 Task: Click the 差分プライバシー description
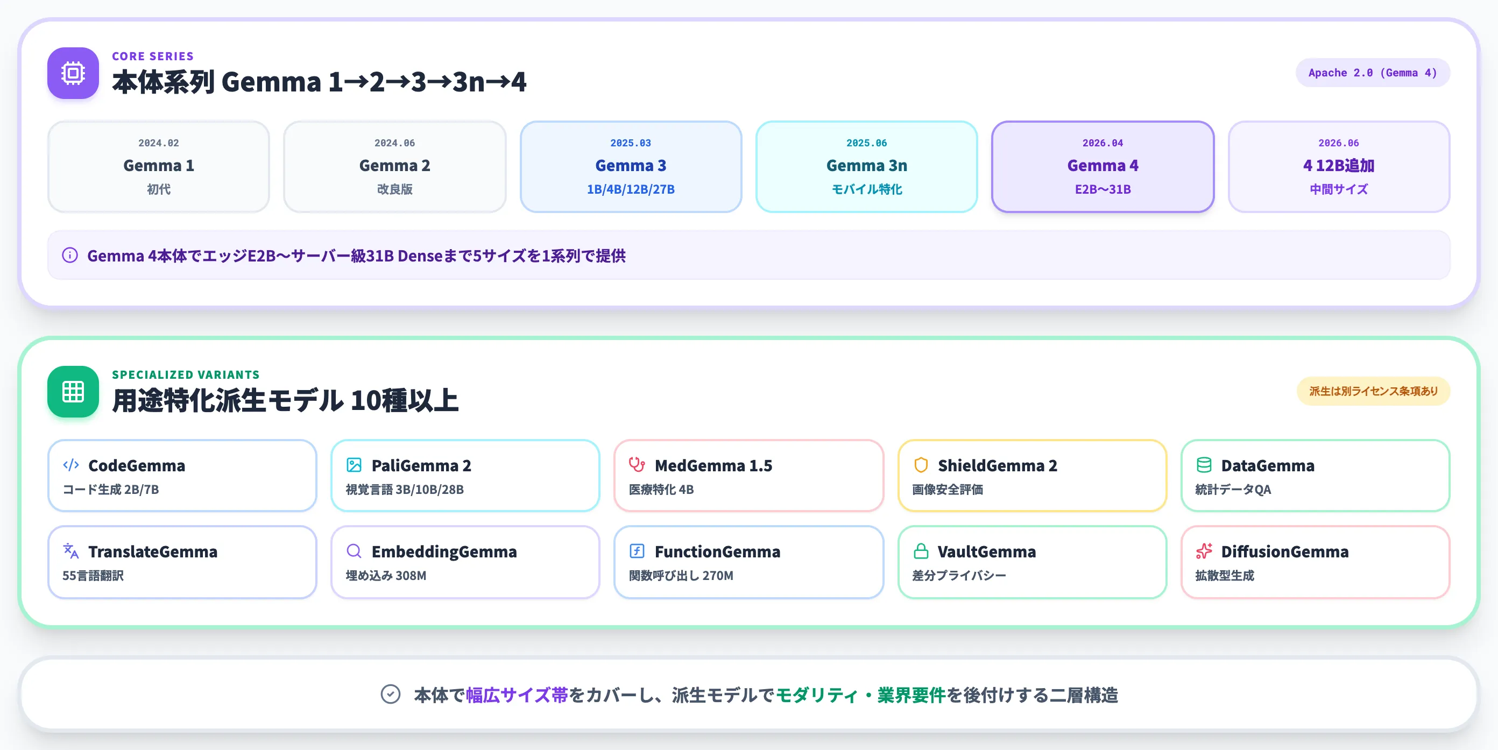(959, 576)
